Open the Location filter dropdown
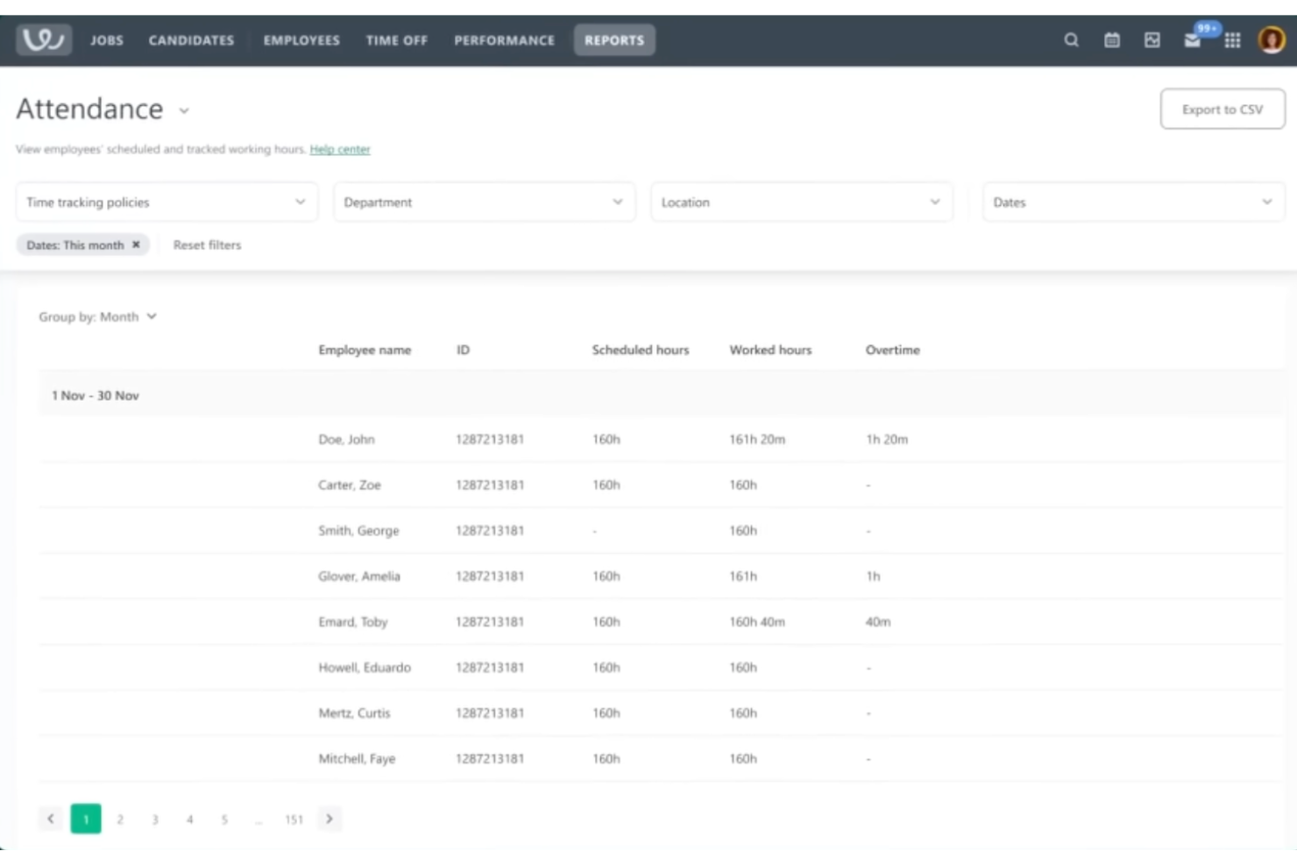The width and height of the screenshot is (1297, 865). (x=800, y=202)
